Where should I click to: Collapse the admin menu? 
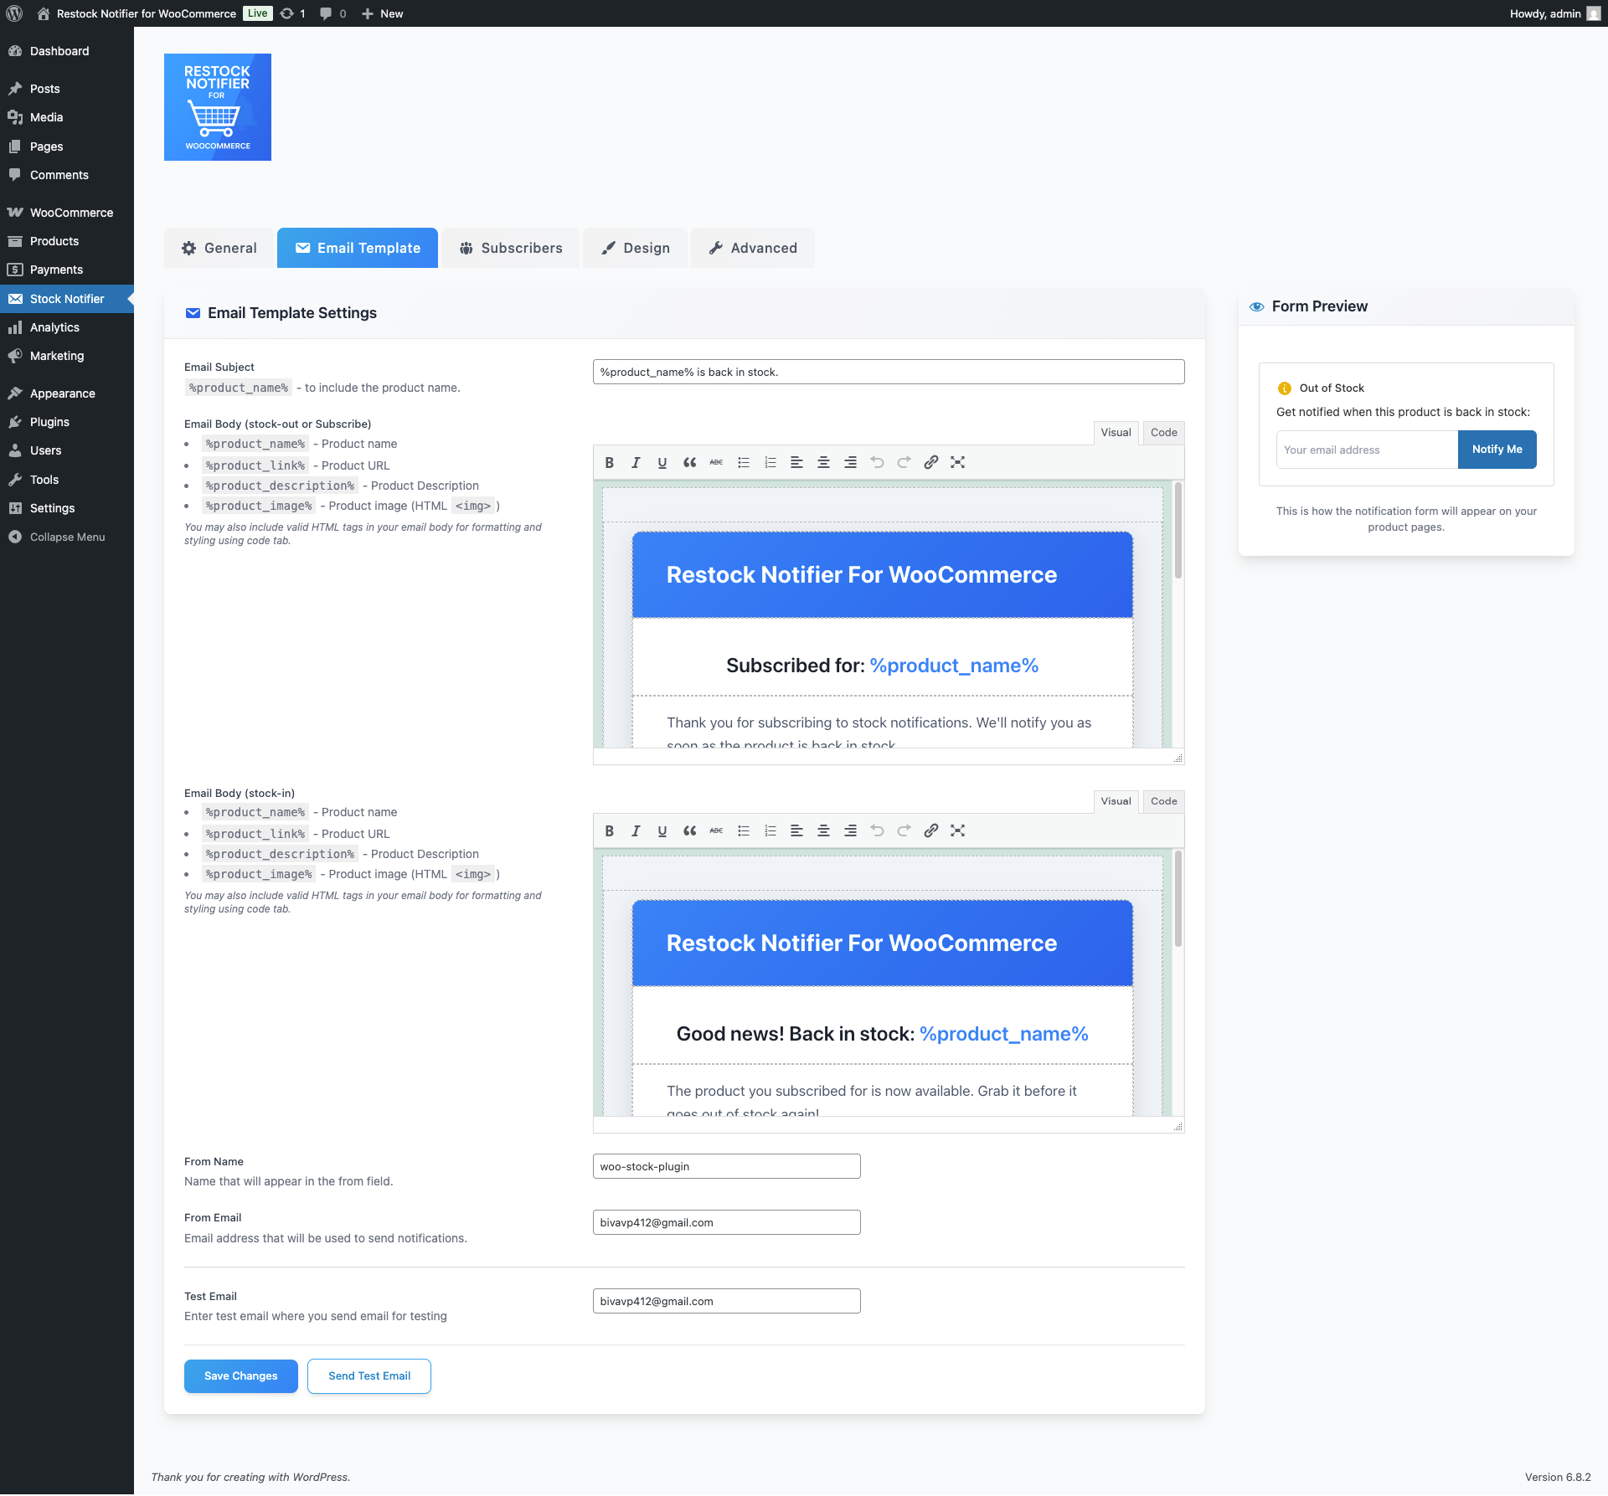[65, 537]
